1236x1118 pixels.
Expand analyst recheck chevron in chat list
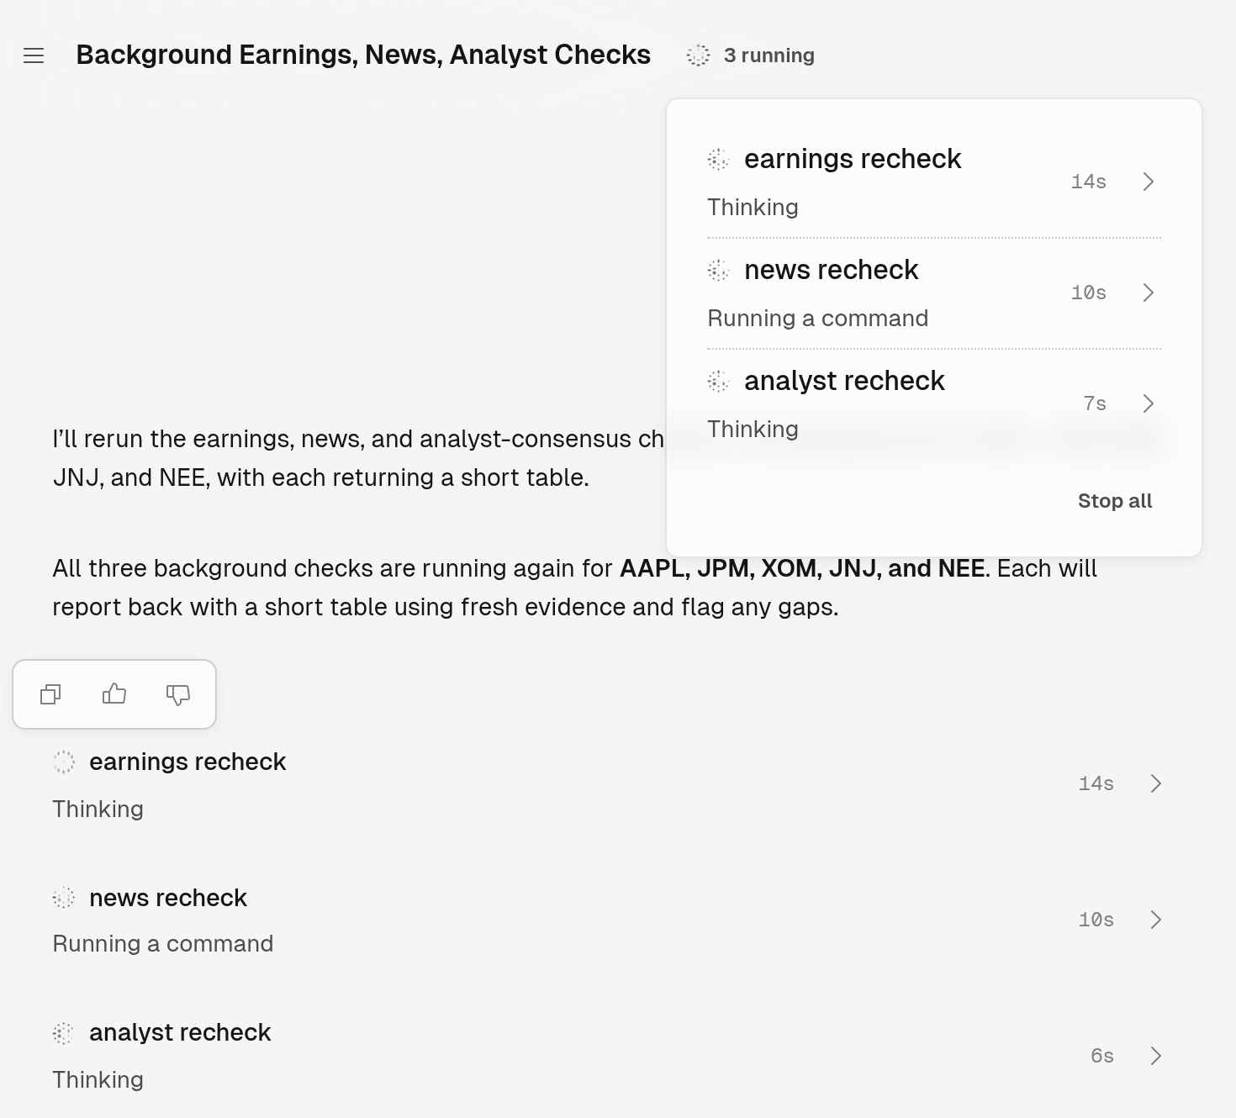(x=1156, y=1056)
